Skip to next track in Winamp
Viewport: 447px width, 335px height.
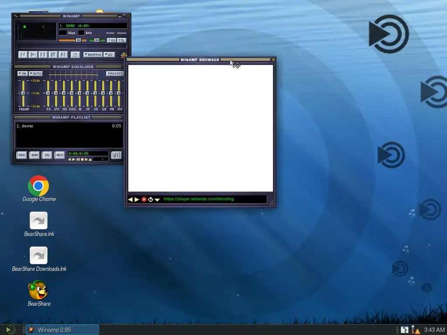[63, 55]
